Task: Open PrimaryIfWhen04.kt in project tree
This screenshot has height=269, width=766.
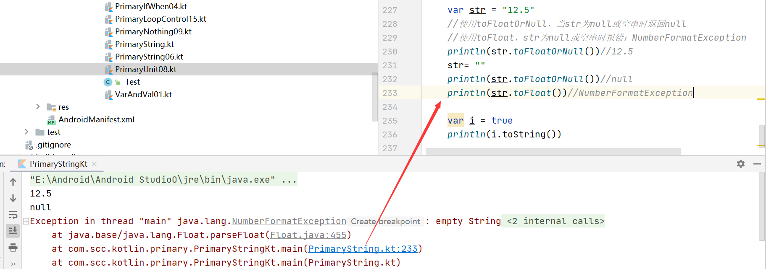Action: coord(151,6)
